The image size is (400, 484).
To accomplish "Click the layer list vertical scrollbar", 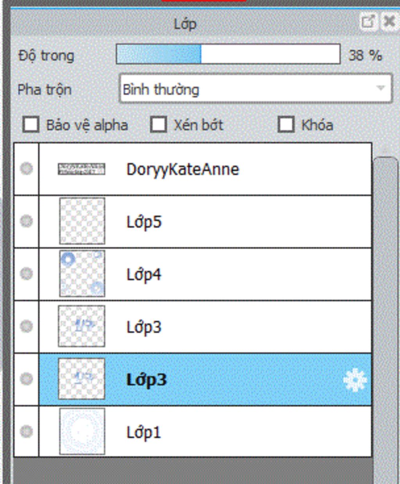I will pyautogui.click(x=385, y=320).
